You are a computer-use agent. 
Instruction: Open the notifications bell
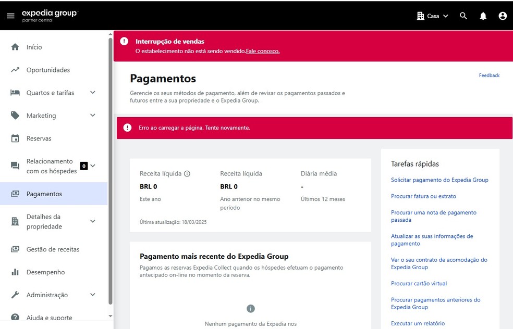[x=483, y=16]
